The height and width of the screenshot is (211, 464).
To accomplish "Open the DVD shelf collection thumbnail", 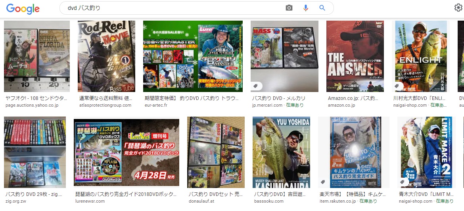I will coord(35,152).
